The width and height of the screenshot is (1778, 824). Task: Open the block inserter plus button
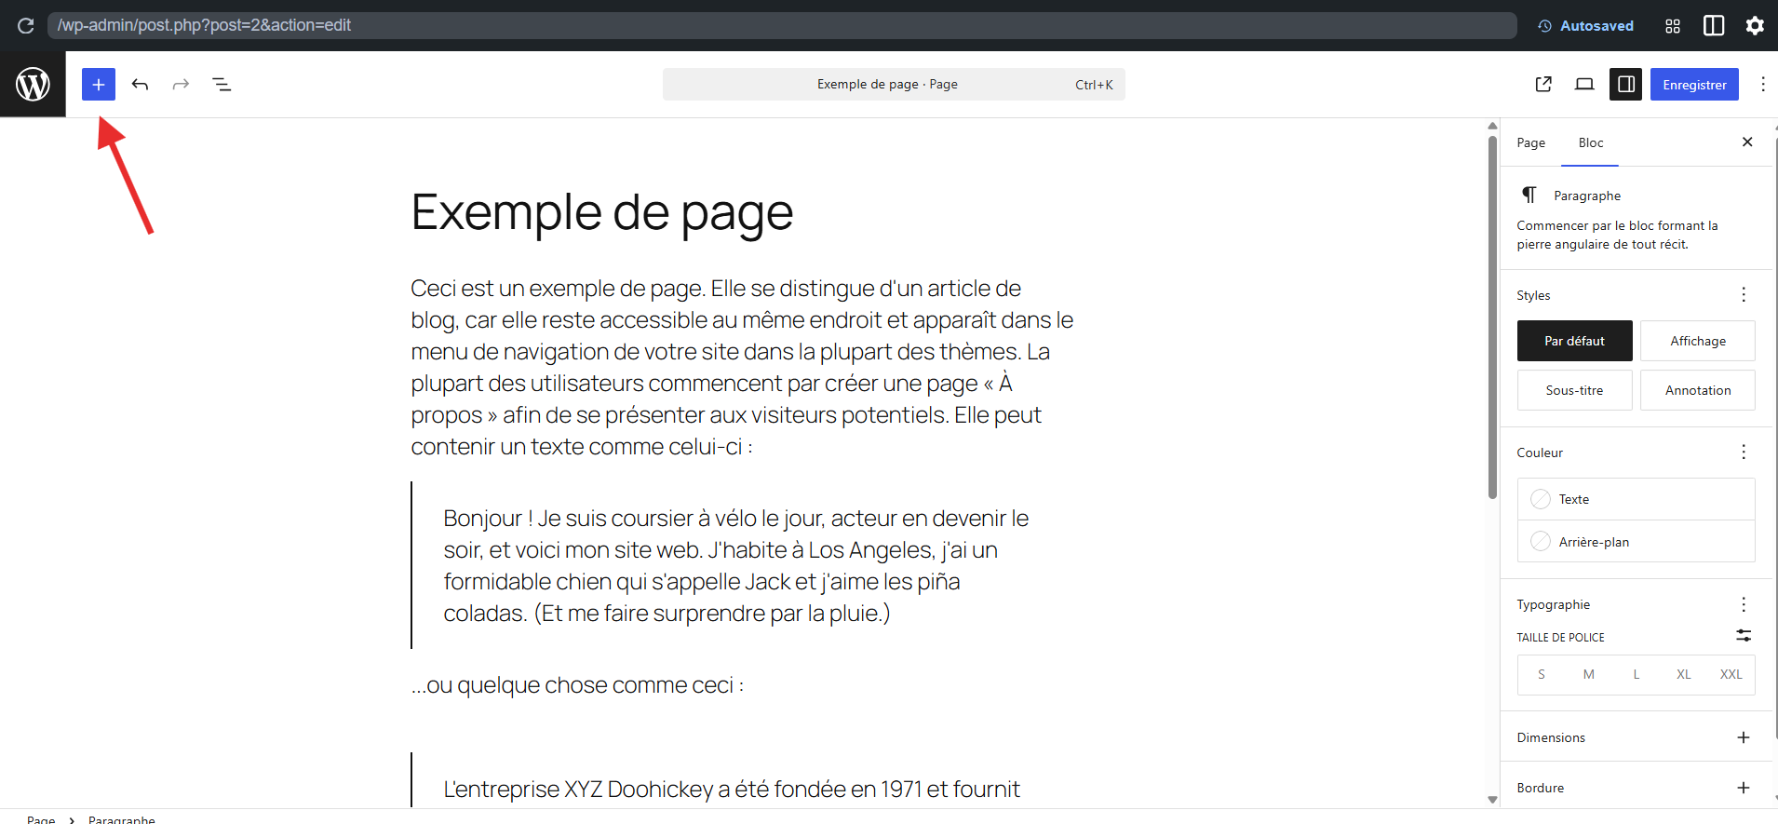pos(99,85)
